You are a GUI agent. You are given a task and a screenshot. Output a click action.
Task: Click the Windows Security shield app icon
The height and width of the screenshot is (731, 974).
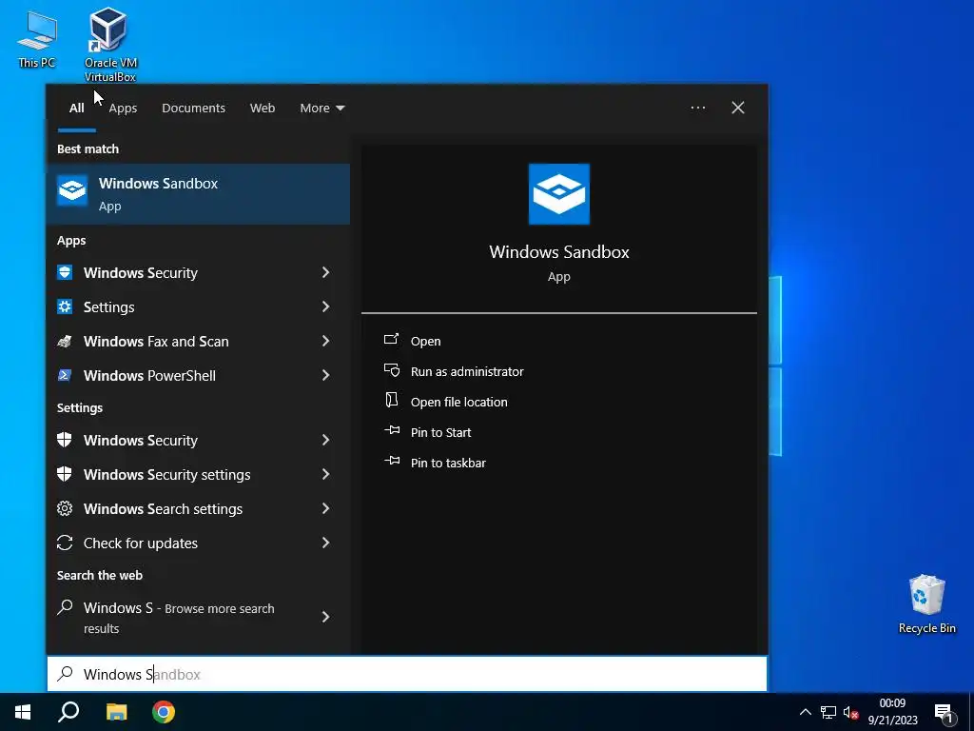click(65, 272)
